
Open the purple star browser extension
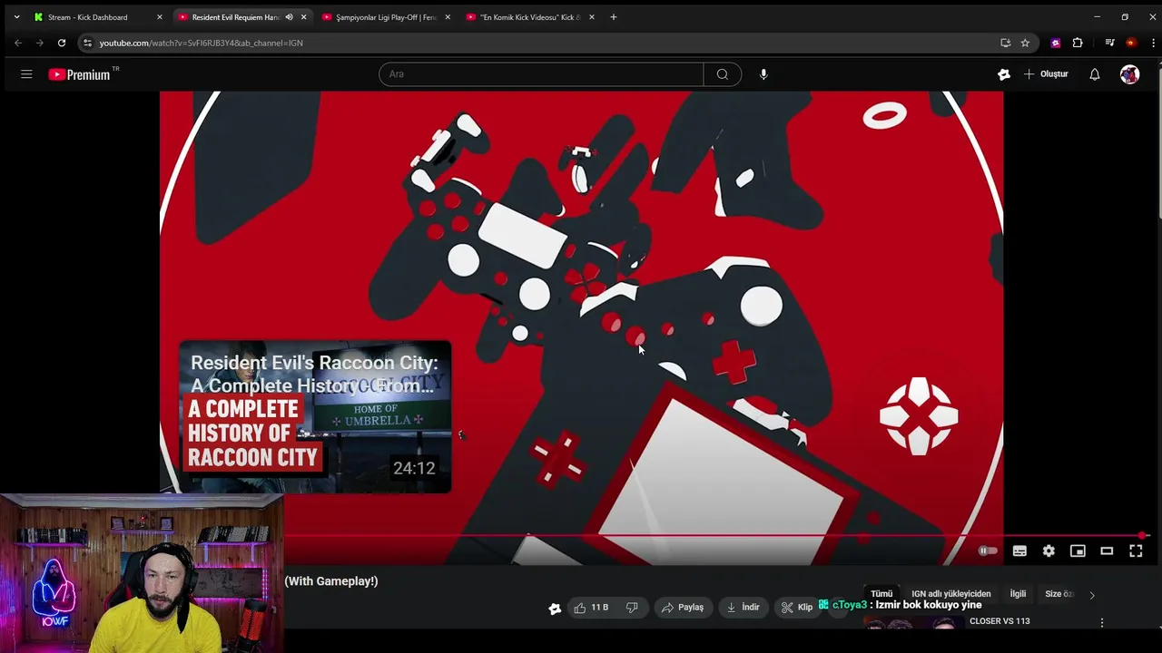coord(1055,43)
